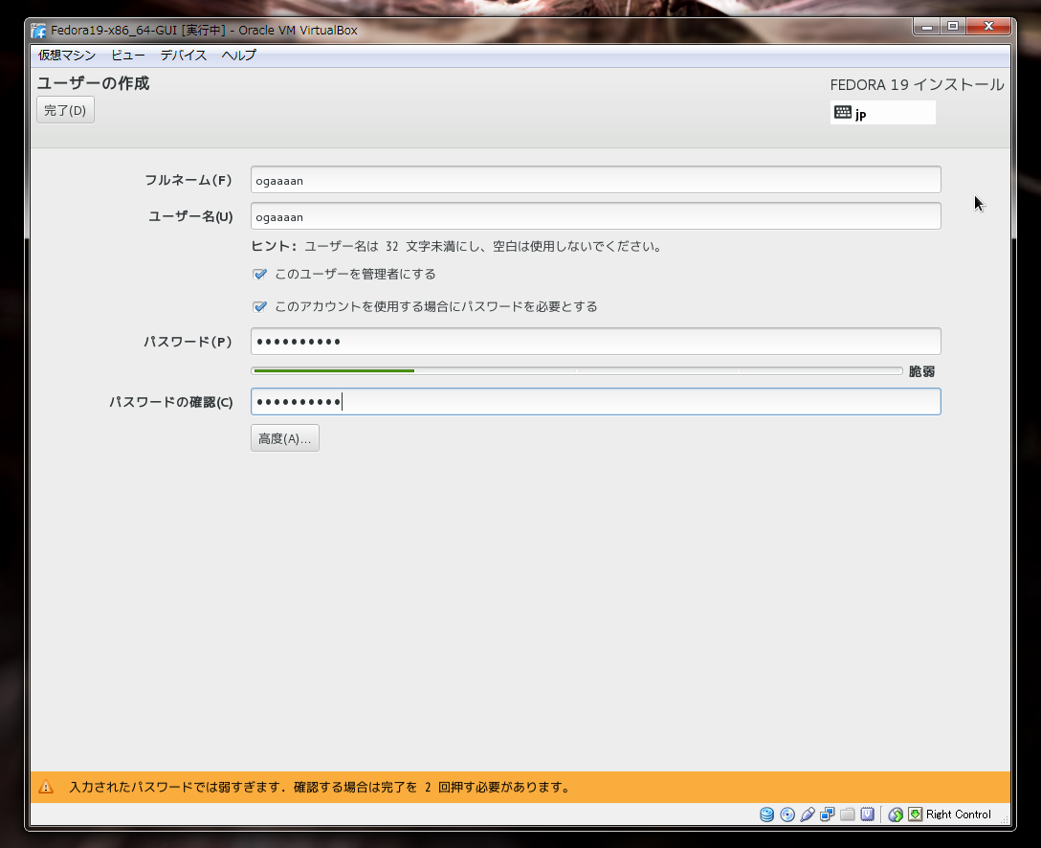The height and width of the screenshot is (848, 1041).
Task: Click the Right Control host key text
Action: click(958, 815)
